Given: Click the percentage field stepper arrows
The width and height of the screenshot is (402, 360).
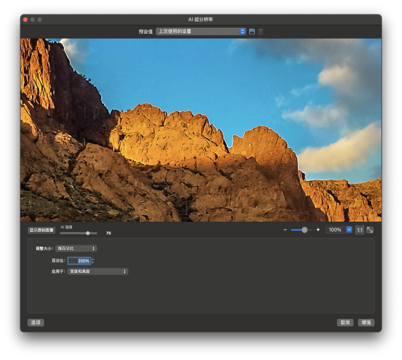Looking at the screenshot, I should pos(92,261).
